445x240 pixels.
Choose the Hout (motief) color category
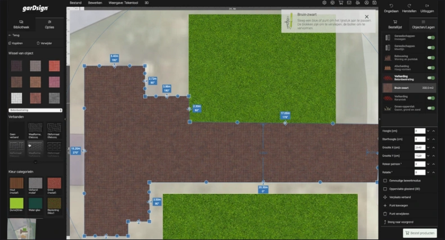(x=16, y=185)
